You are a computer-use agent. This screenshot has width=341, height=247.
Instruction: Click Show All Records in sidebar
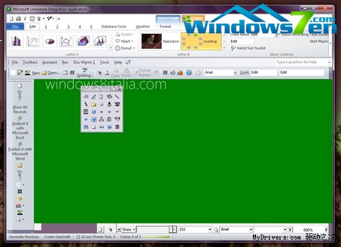pos(20,109)
